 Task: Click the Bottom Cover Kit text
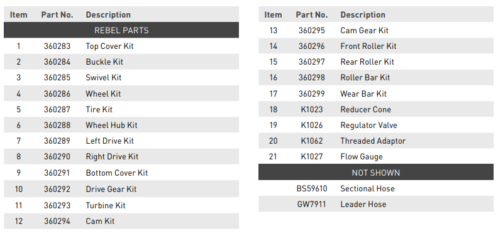coord(117,173)
